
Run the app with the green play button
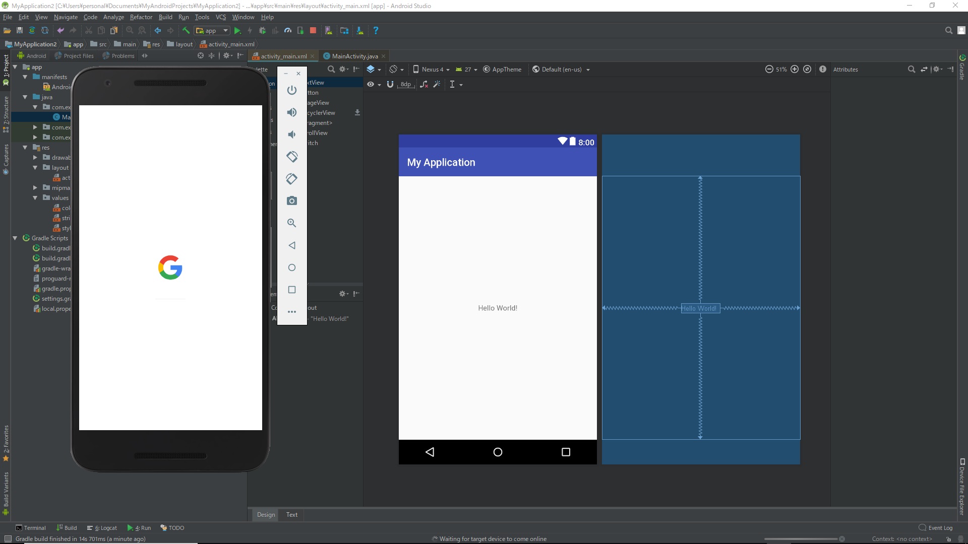[x=237, y=31]
